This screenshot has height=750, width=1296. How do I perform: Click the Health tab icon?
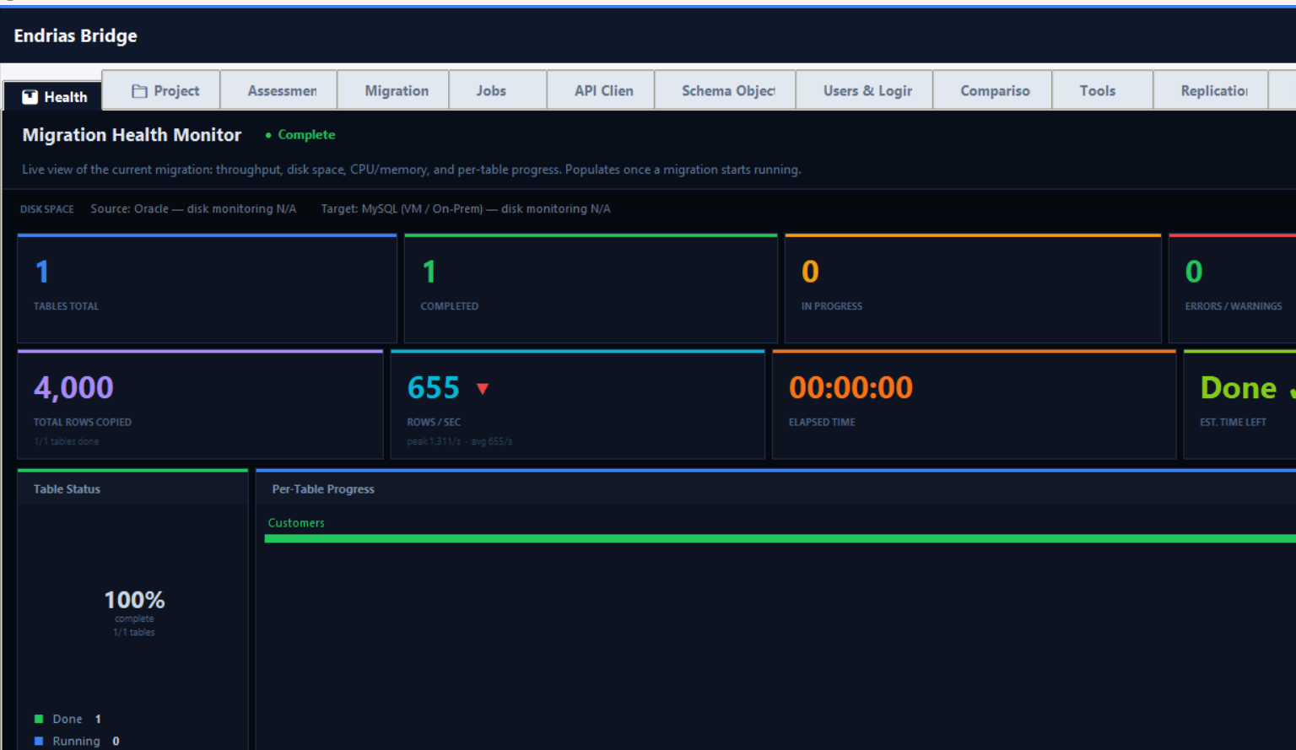(x=30, y=97)
